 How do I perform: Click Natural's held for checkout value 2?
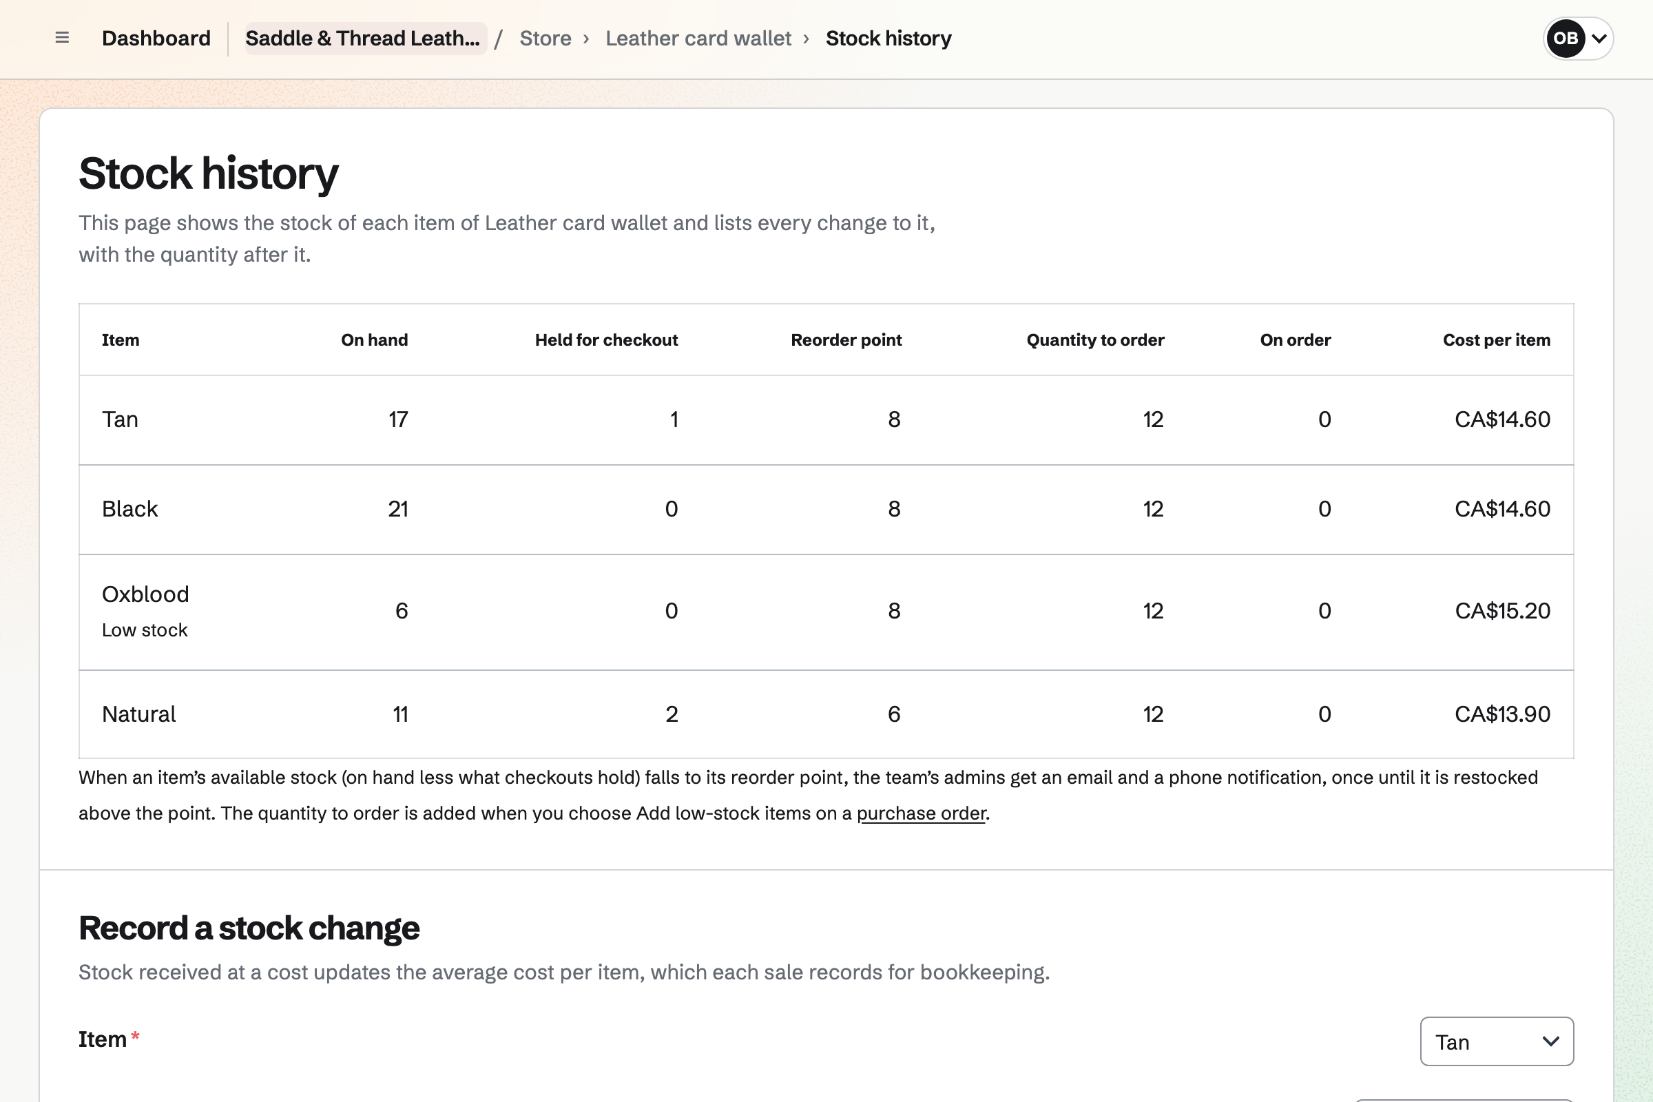(x=672, y=714)
